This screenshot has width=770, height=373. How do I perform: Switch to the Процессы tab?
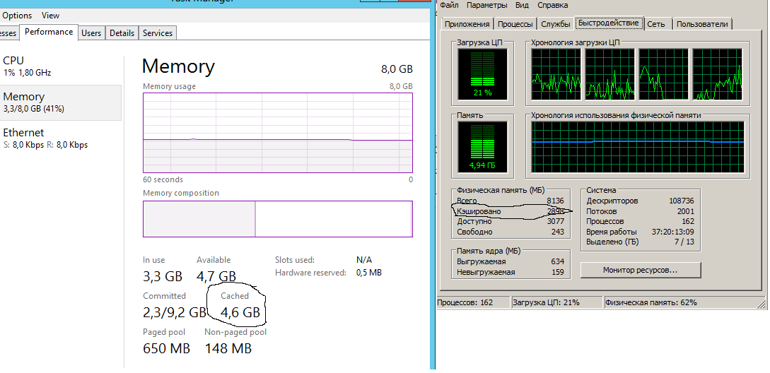pos(515,24)
